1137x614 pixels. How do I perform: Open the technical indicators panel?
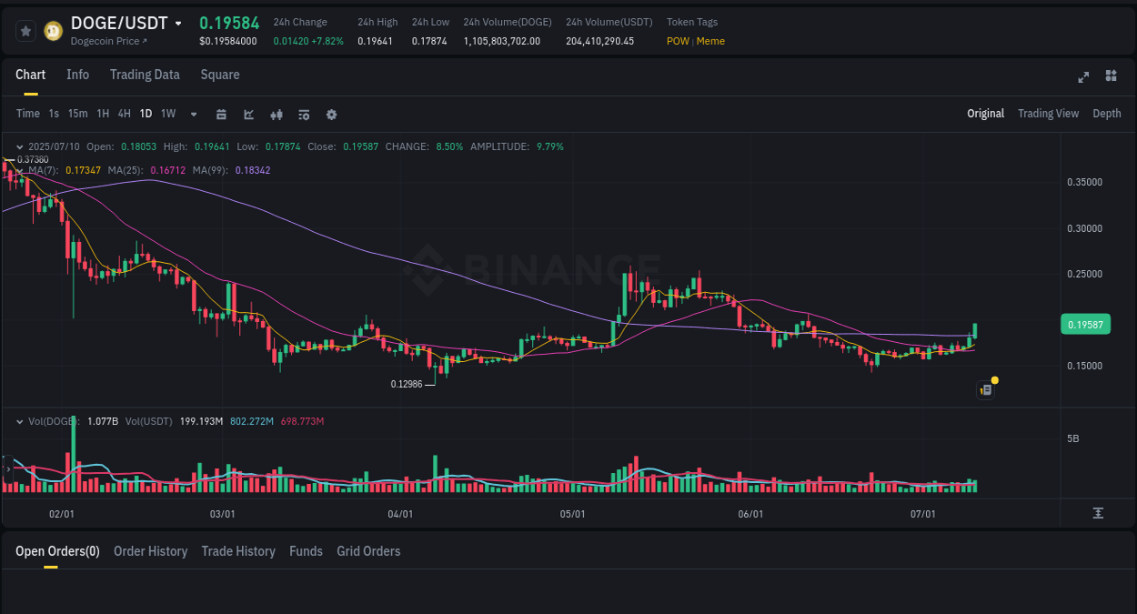(x=304, y=114)
